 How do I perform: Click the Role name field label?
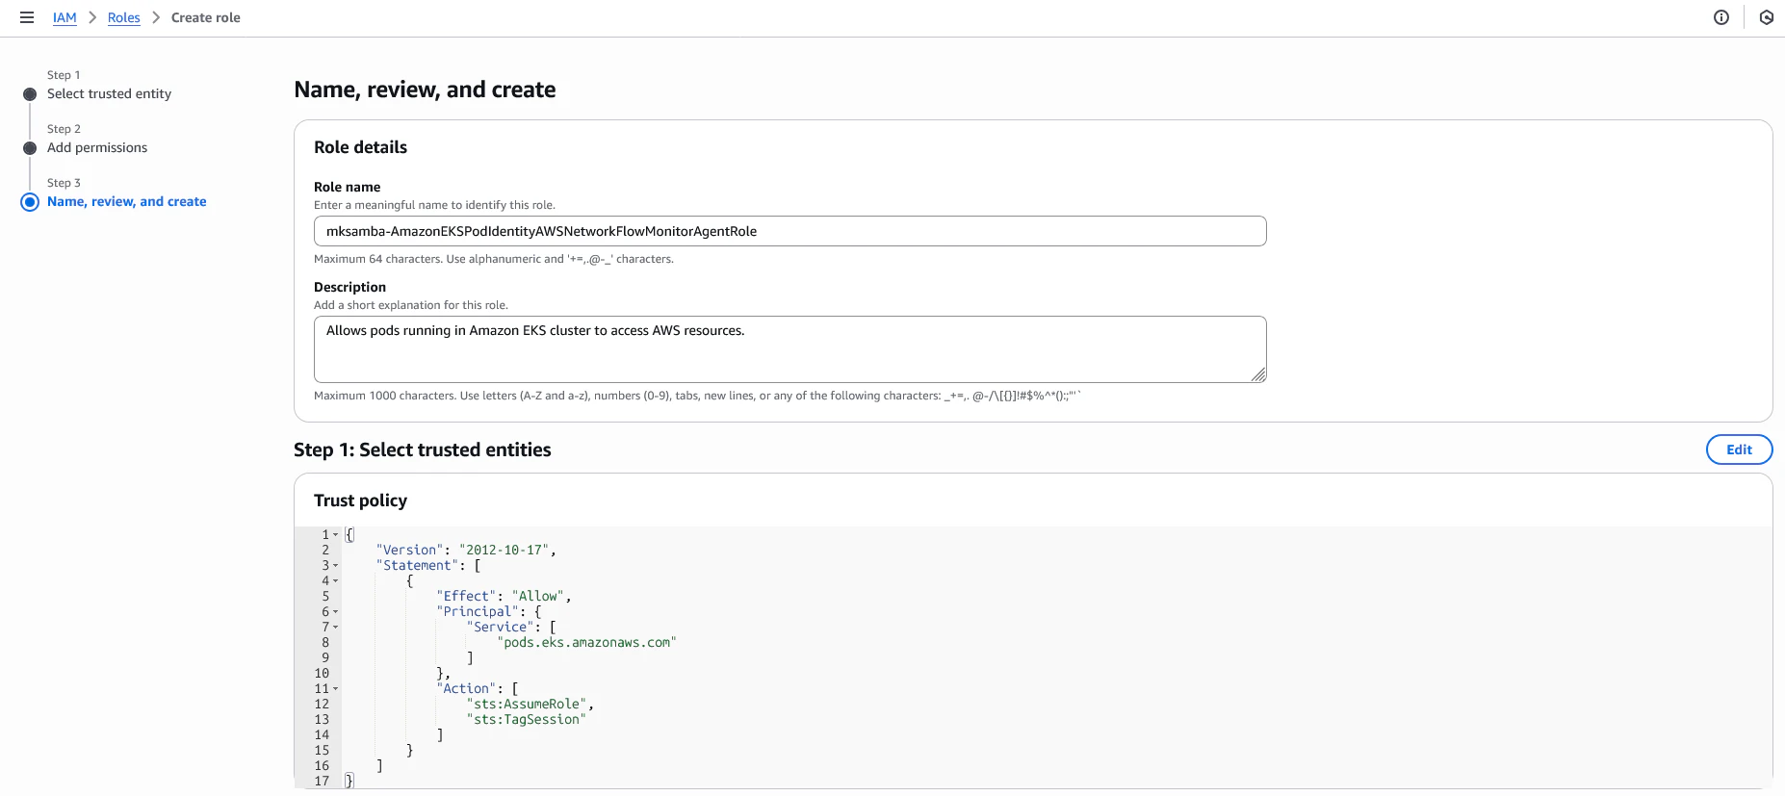tap(347, 187)
